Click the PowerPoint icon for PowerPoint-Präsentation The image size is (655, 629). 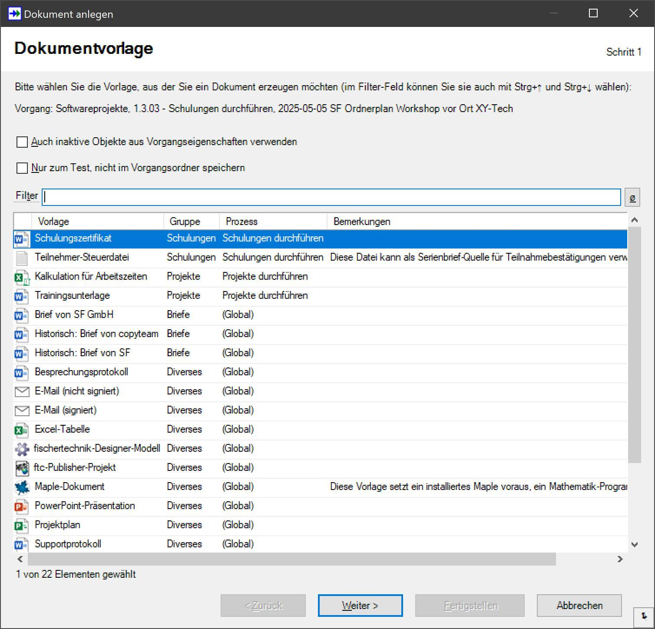(21, 506)
